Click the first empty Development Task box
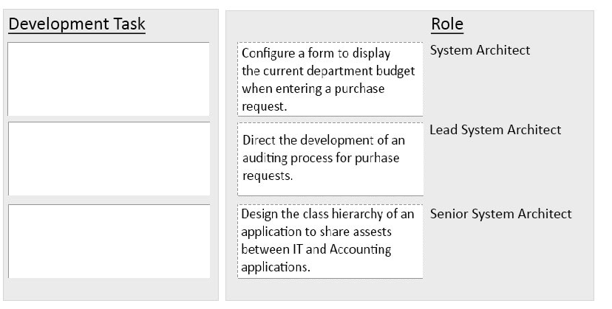This screenshot has height=309, width=612. pos(109,79)
